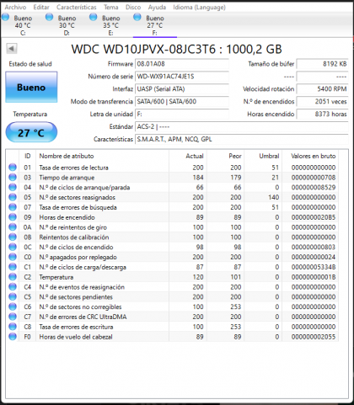Screen dimensions: 354x405
Task: Click the power-on count 2051 veces
Action: [x=323, y=102]
